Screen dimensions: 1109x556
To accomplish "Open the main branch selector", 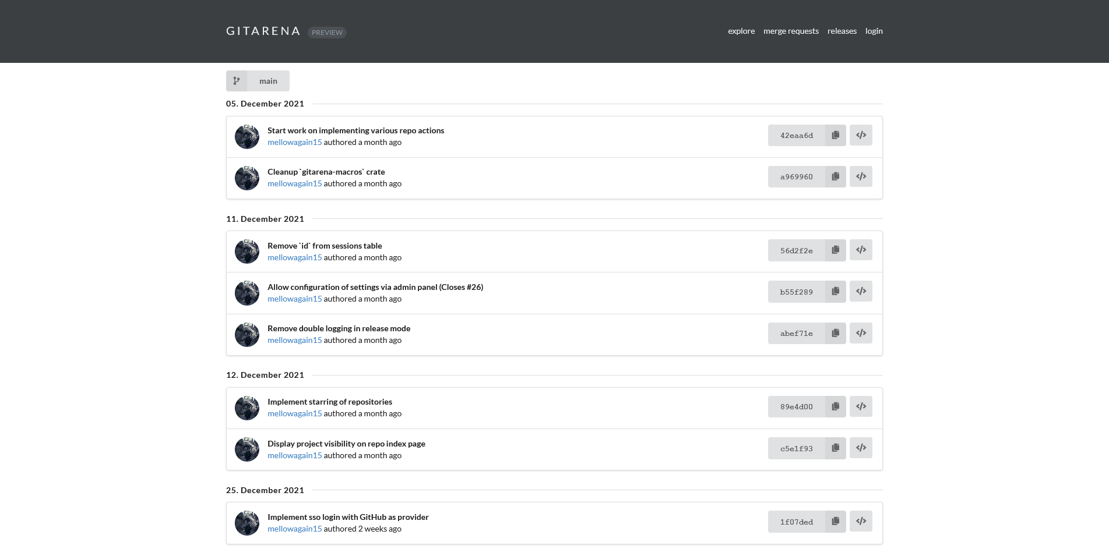I will tap(268, 81).
